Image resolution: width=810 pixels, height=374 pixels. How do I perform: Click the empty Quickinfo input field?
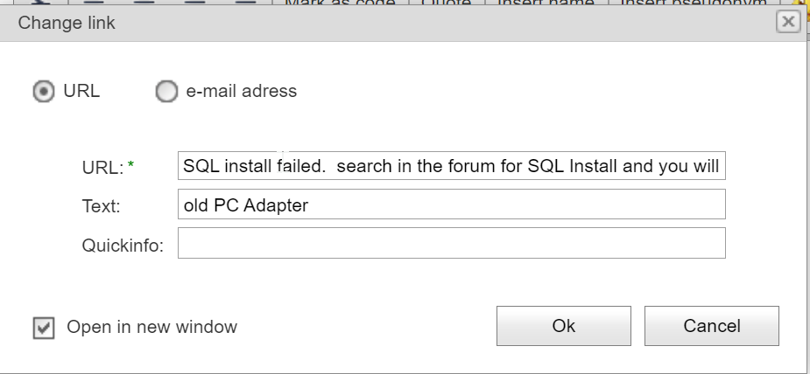click(x=451, y=244)
